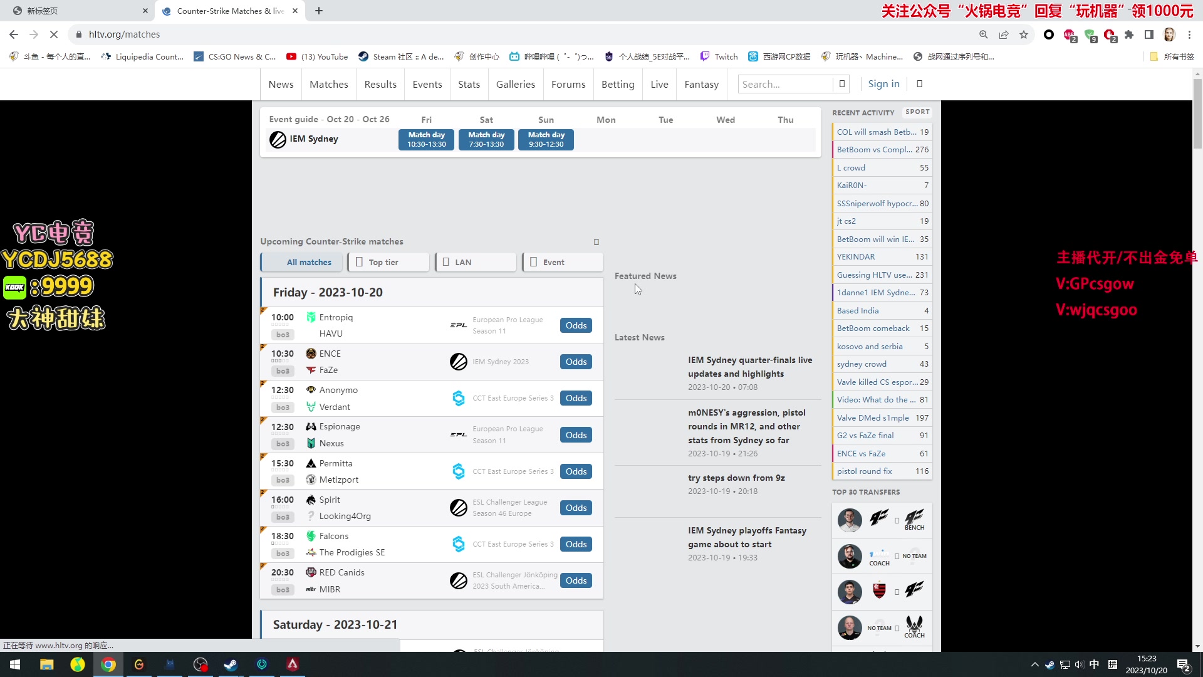Click first player photo in Top 30 Transfers
Viewport: 1203px width, 677px height.
click(850, 520)
